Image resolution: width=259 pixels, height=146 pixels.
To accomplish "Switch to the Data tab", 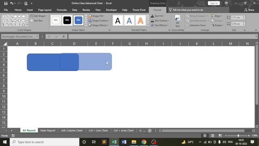I will [x=74, y=10].
